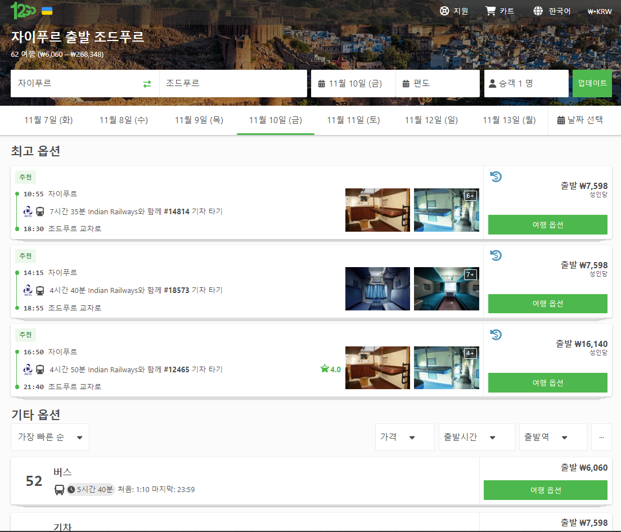Image resolution: width=621 pixels, height=532 pixels.
Task: Open the cart icon
Action: (490, 11)
